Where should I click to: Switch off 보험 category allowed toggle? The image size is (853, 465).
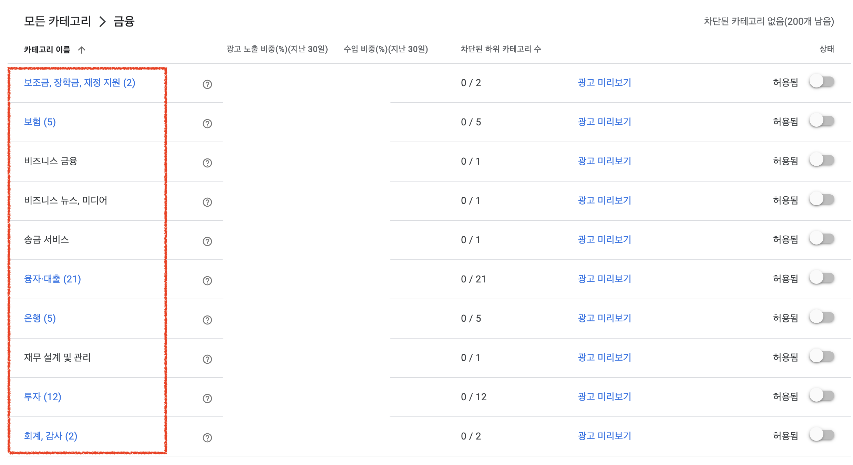(822, 121)
